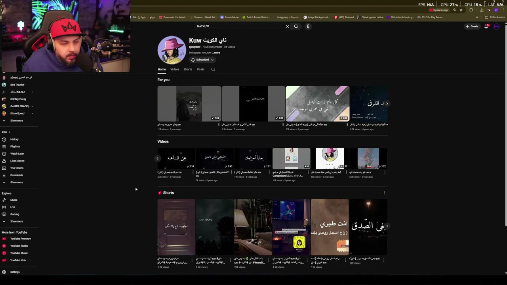Screen dimensions: 507x285
Task: Open YouTube Studio
Action: click(x=19, y=246)
